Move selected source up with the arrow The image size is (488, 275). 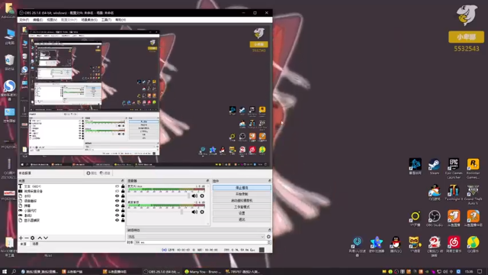coord(40,238)
